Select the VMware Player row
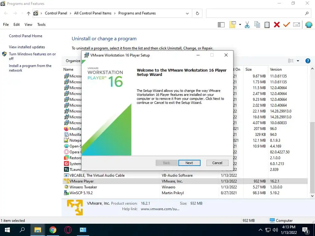Viewport: 315px width, 236px height. [x=185, y=181]
